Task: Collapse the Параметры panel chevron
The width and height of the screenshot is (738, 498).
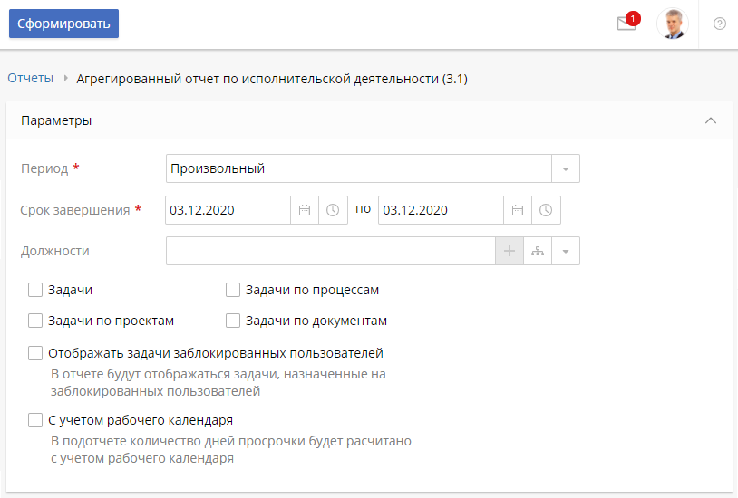Action: (x=711, y=120)
